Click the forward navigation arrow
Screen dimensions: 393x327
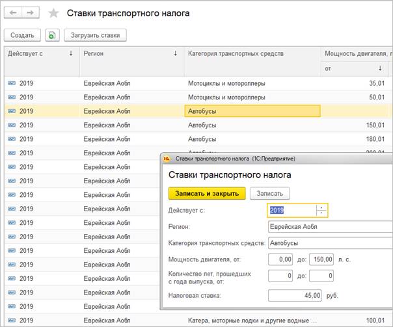(x=31, y=13)
